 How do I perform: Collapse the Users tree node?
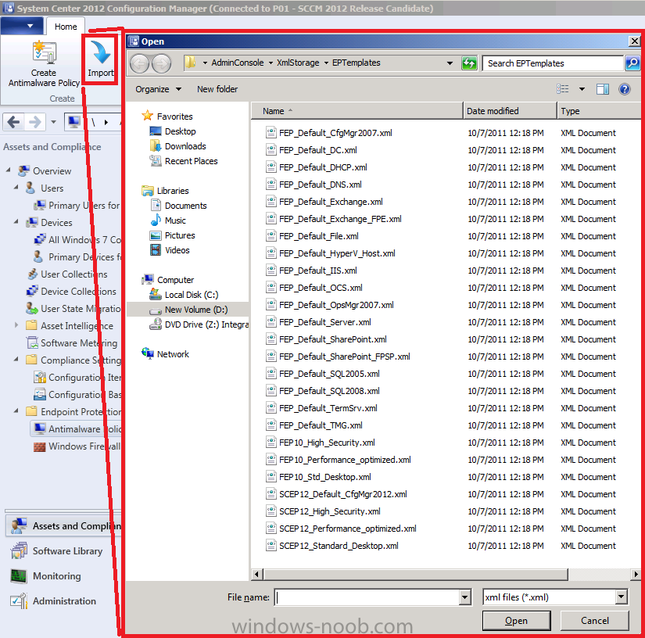(x=16, y=187)
